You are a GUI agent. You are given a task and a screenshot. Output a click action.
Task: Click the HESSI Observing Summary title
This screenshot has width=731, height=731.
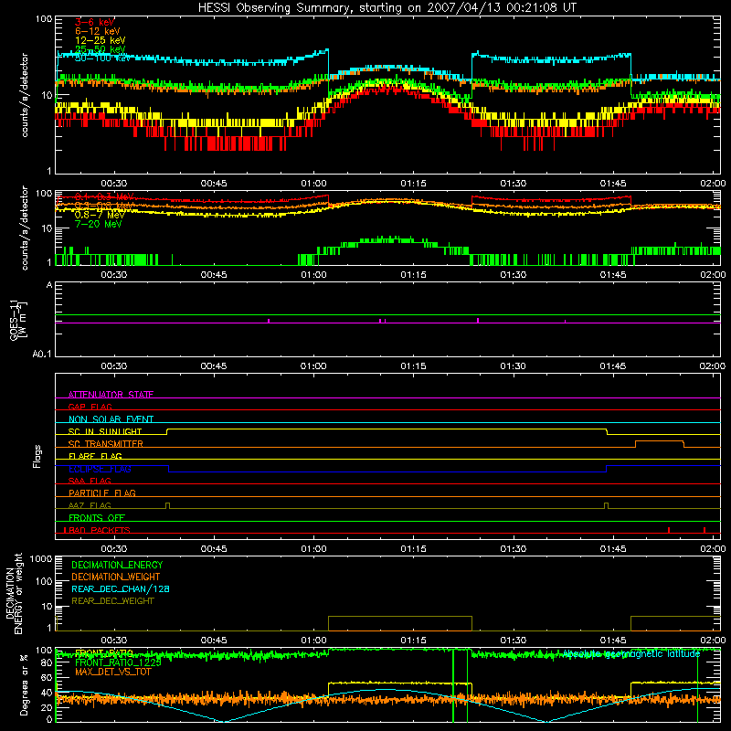pyautogui.click(x=387, y=7)
